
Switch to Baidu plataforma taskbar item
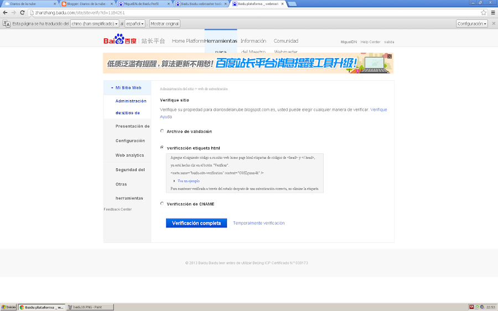[41, 307]
